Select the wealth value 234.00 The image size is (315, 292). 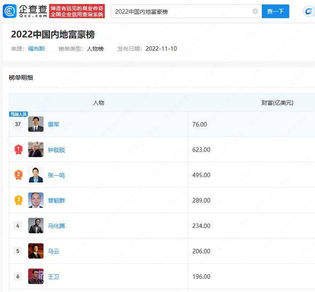coord(201,226)
